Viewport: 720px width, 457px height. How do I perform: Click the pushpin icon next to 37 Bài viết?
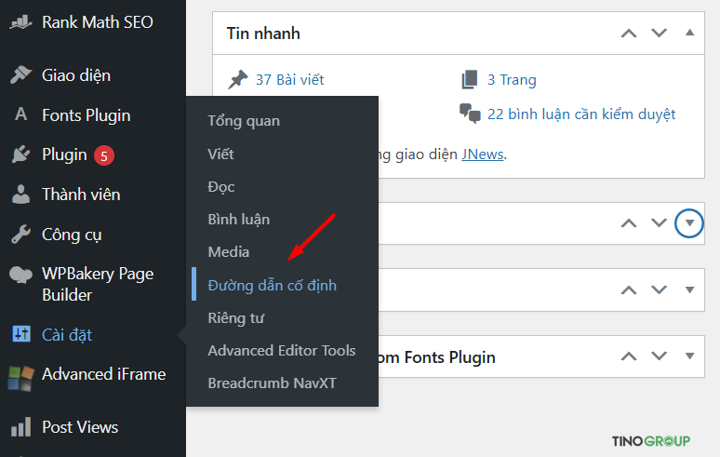pyautogui.click(x=238, y=79)
